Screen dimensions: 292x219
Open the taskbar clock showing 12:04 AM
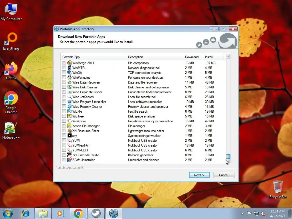point(277,214)
